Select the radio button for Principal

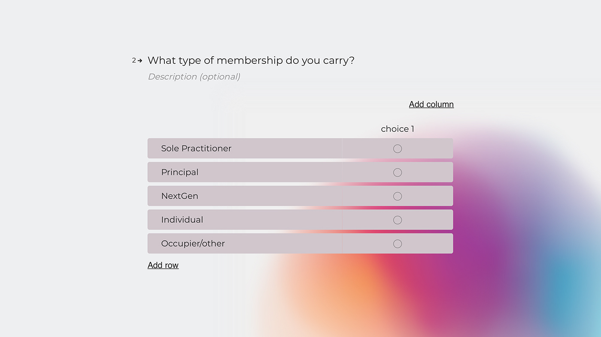[x=398, y=172]
